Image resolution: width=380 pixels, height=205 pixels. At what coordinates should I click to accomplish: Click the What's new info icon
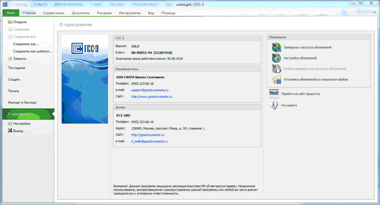click(x=274, y=105)
